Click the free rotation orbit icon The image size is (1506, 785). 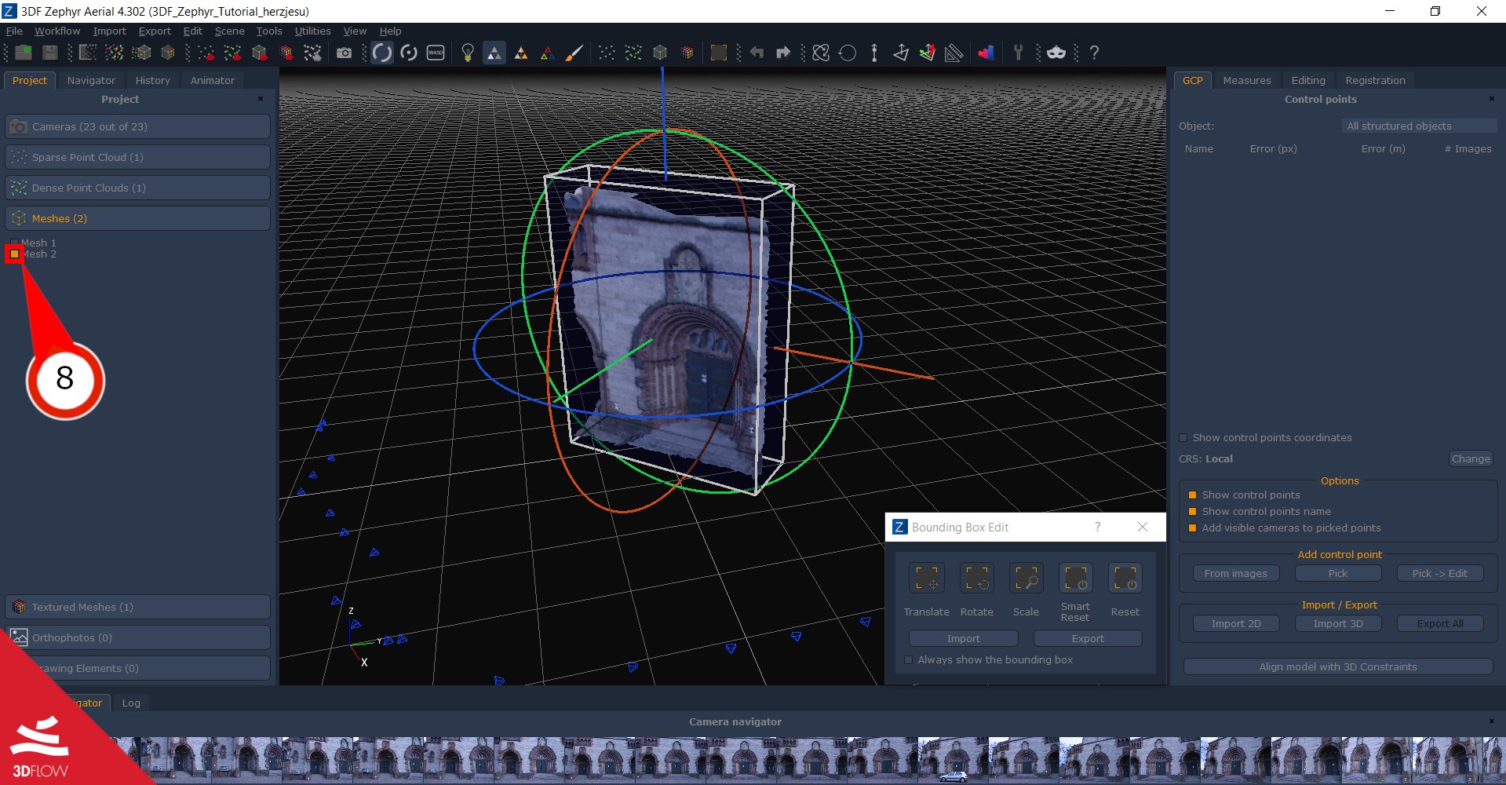[821, 53]
